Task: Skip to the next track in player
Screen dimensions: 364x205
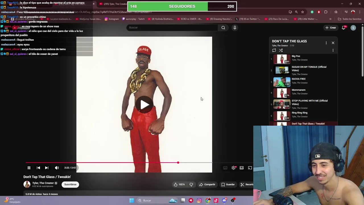Action: [x=47, y=168]
